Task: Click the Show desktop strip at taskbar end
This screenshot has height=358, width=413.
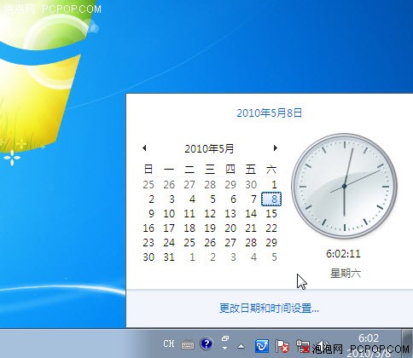Action: (407, 343)
